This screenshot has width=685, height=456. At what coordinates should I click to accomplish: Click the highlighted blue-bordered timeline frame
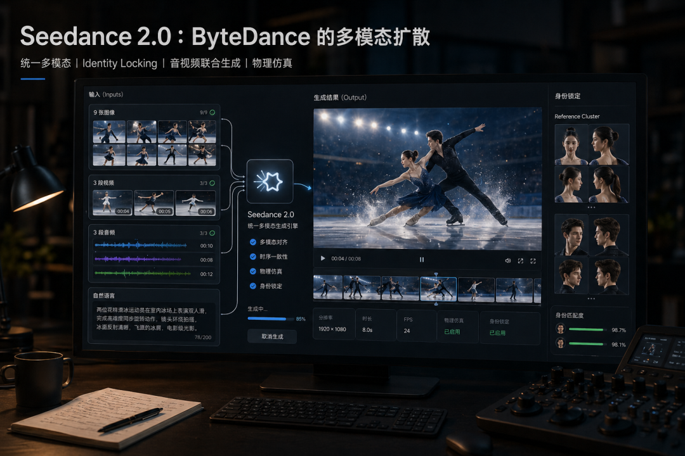438,289
